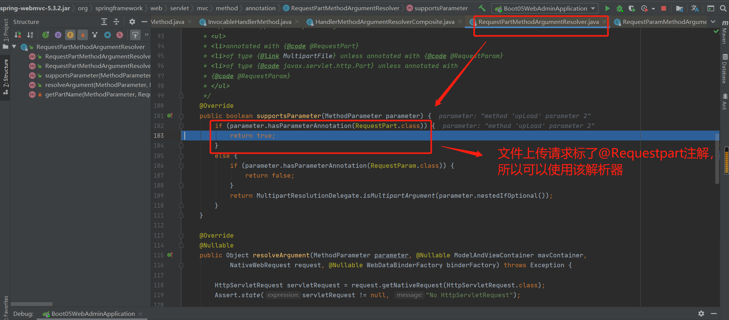Click supportsParameter breadcrumb
The width and height of the screenshot is (729, 320).
coord(437,8)
